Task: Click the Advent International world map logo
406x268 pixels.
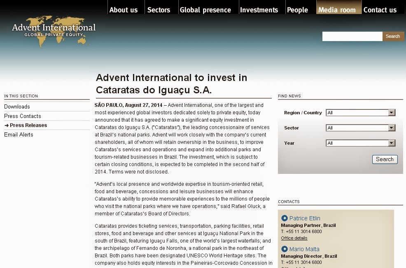Action: [x=54, y=31]
